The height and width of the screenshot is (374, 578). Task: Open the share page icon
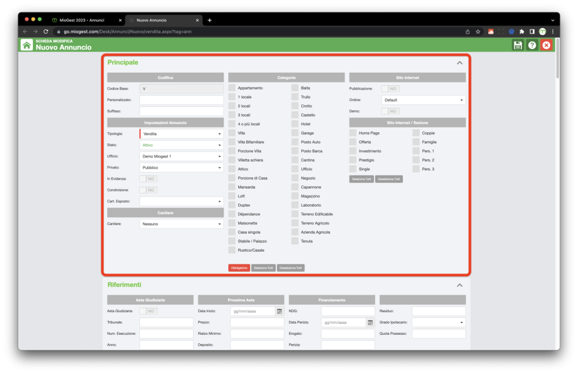[468, 32]
